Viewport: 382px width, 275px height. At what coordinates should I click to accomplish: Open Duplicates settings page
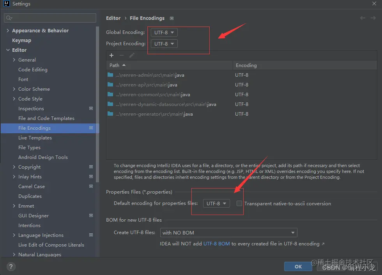(x=30, y=196)
